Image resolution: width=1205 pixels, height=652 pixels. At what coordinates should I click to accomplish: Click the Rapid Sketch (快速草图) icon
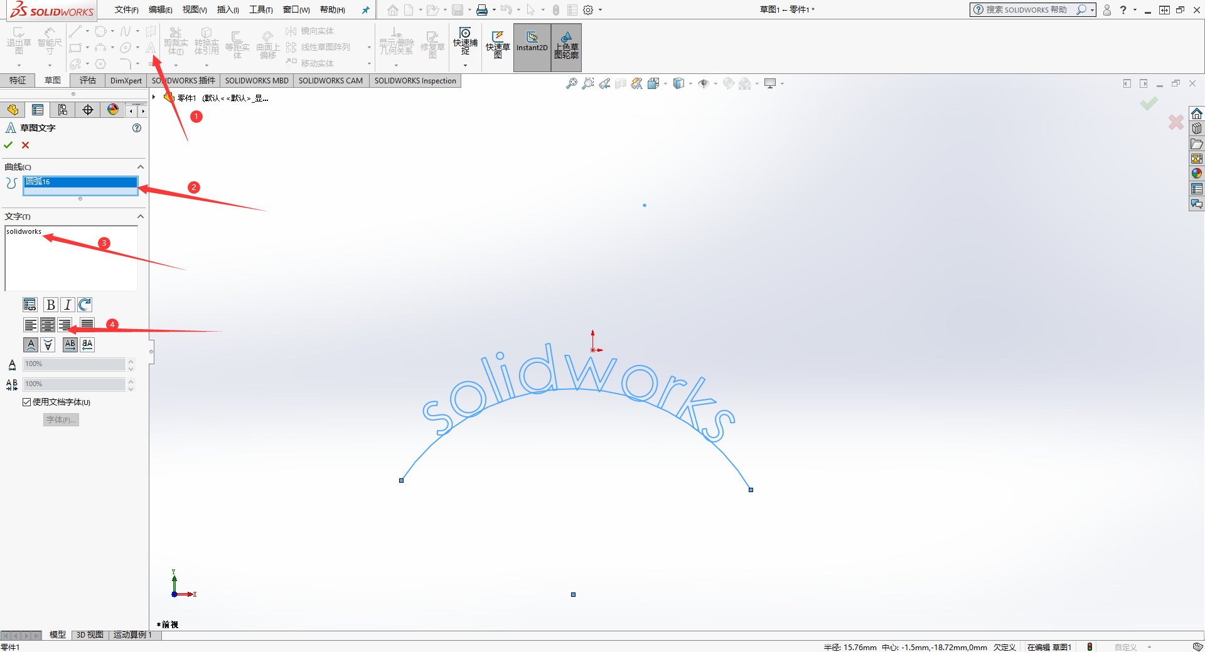(498, 45)
